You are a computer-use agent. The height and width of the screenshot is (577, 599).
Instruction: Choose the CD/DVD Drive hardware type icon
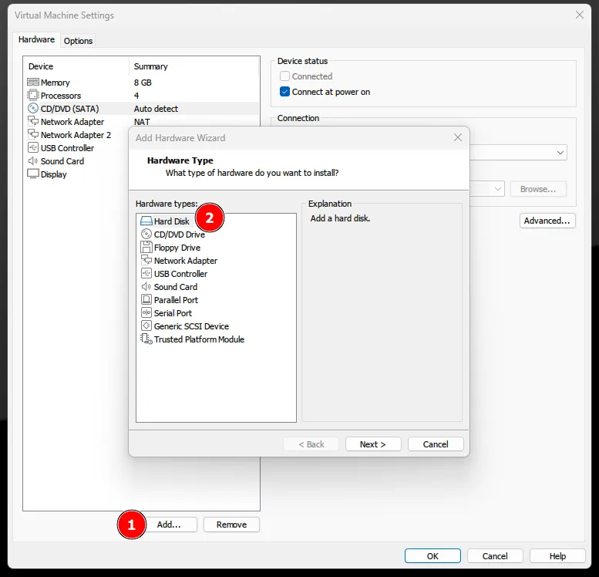[x=146, y=235]
